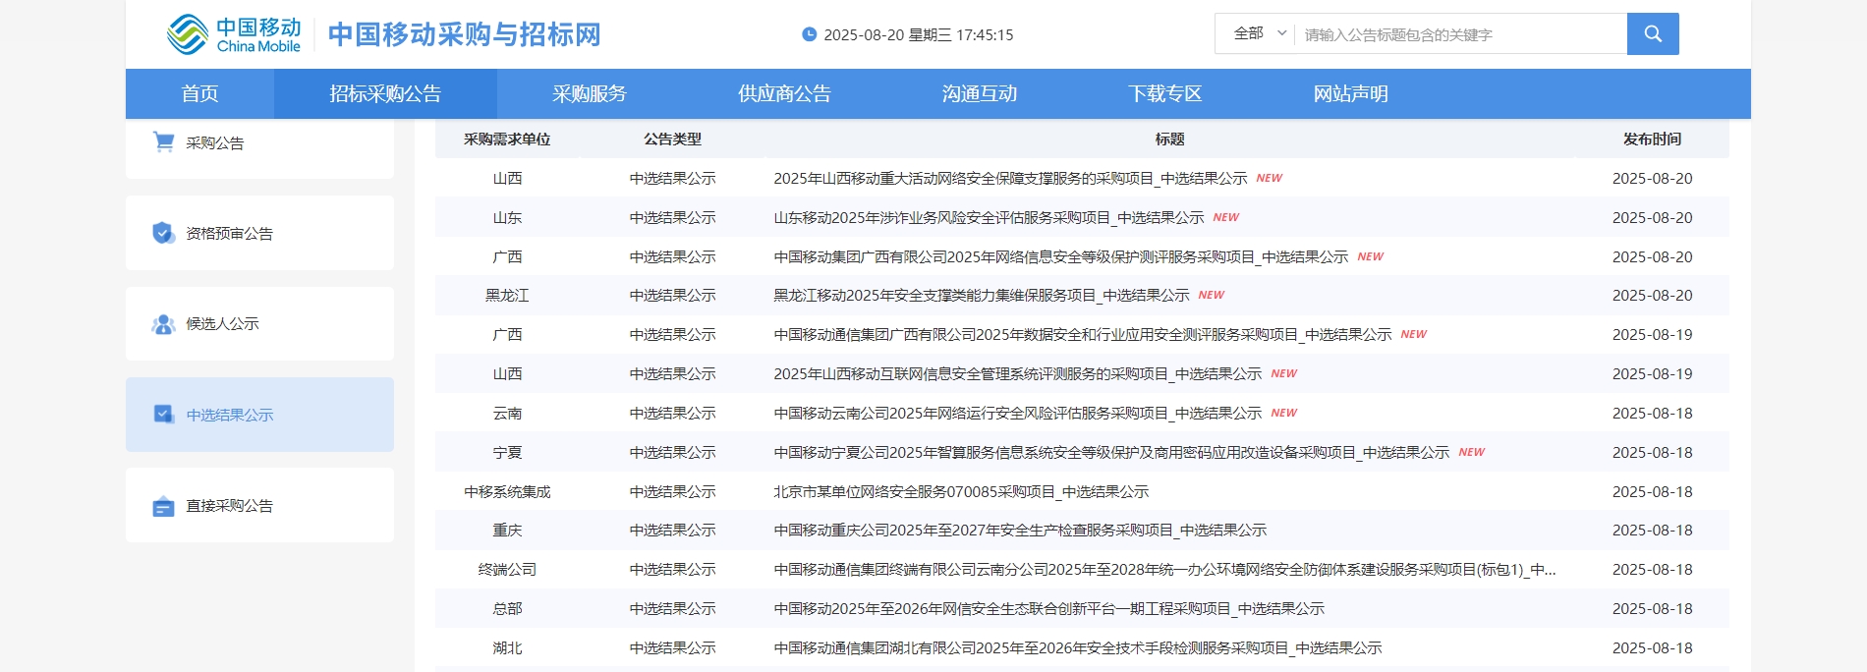Click the NEW badge on 宁夏公司 row
Image resolution: width=1867 pixels, height=672 pixels.
(x=1471, y=452)
